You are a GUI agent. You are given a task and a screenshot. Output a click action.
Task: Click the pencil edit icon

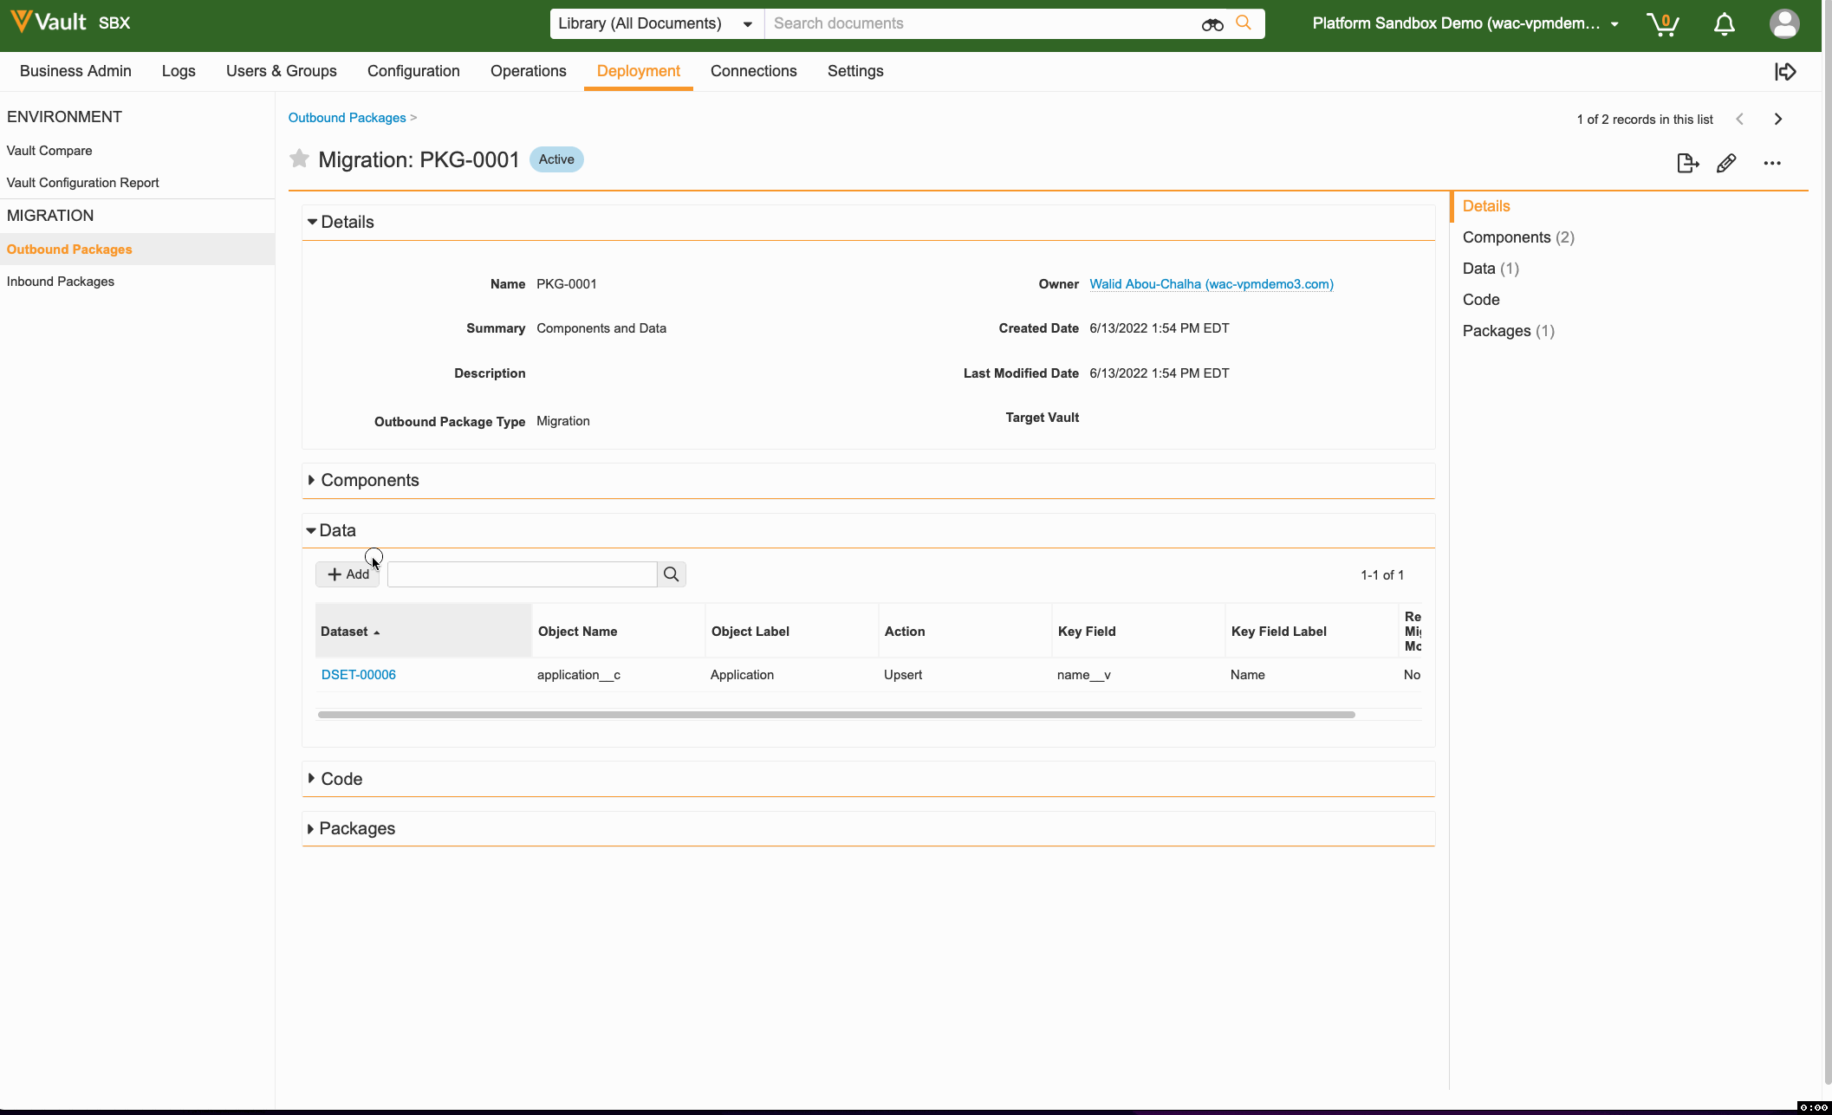[1725, 163]
